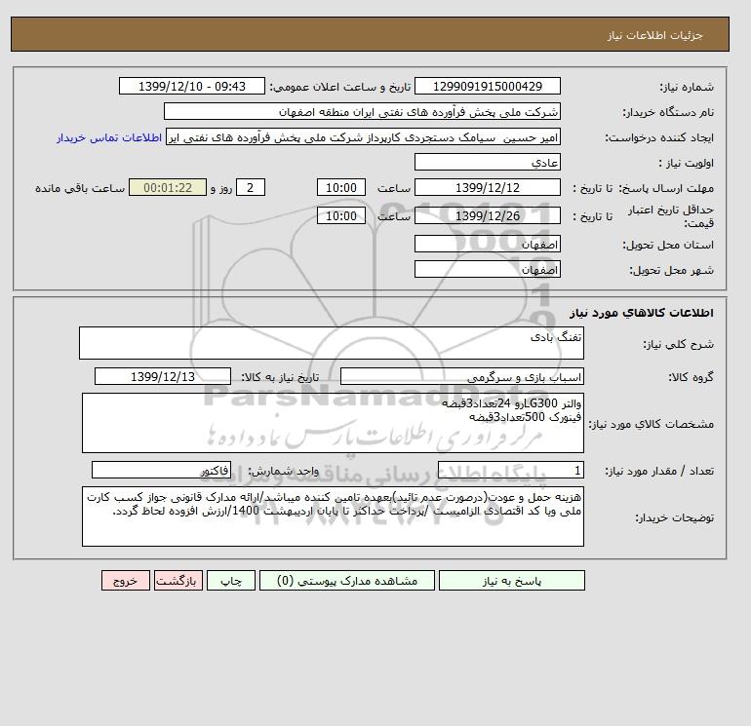751x726 pixels.
Task: Click the تاریخ و ساعت اعلان عمومی label
Action: click(x=340, y=87)
